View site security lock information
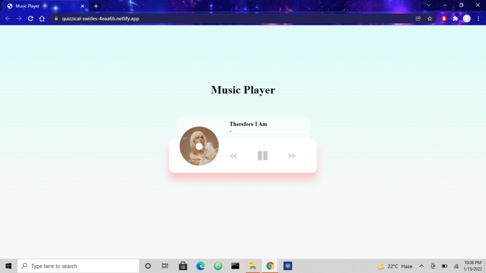This screenshot has width=486, height=273. (x=56, y=19)
